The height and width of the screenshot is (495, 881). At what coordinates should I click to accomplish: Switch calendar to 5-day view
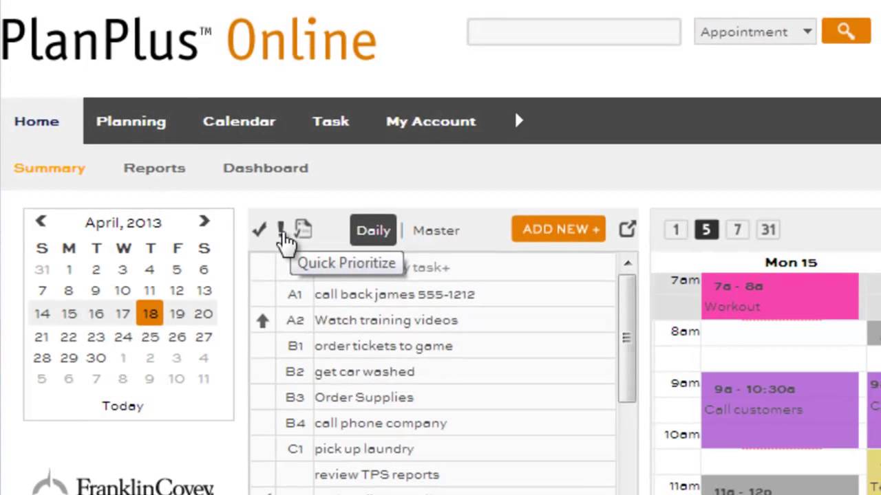point(706,230)
